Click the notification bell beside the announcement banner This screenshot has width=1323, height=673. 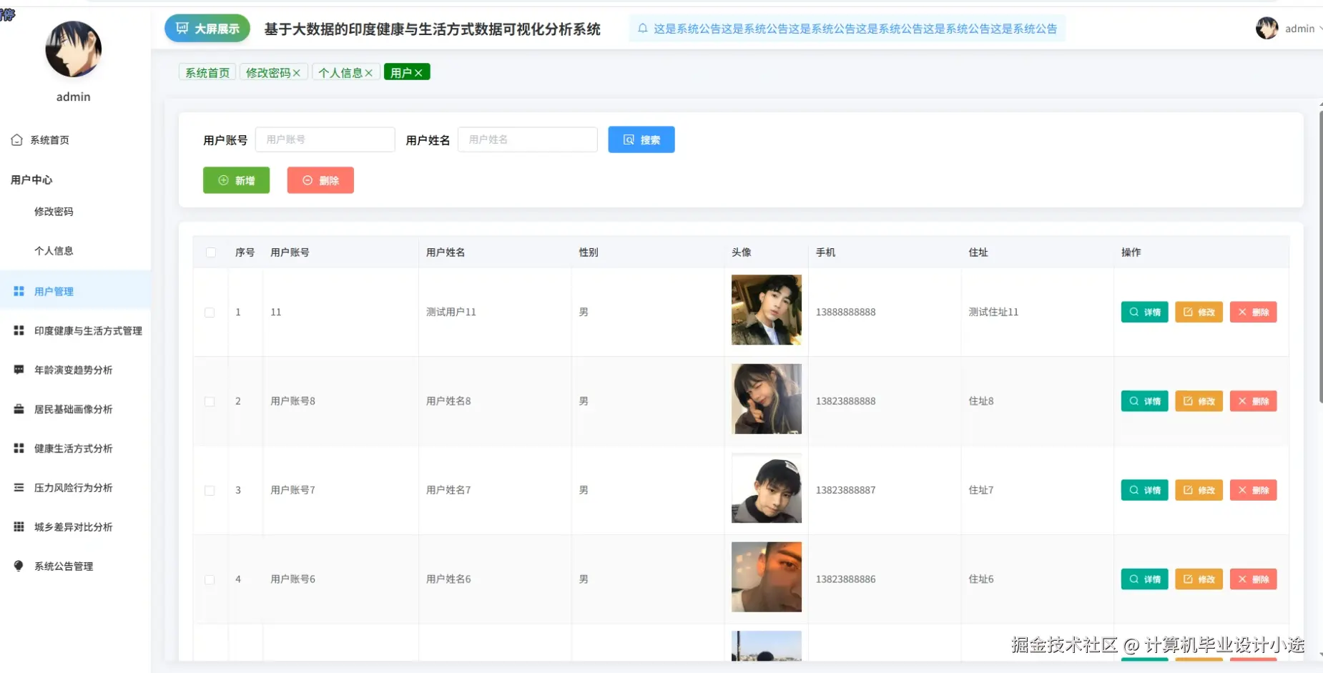tap(642, 29)
